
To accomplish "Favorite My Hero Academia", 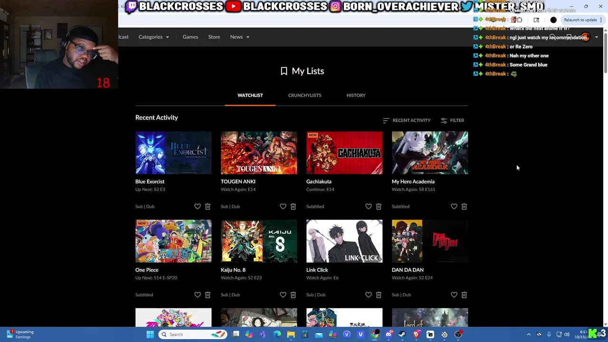I will point(454,206).
